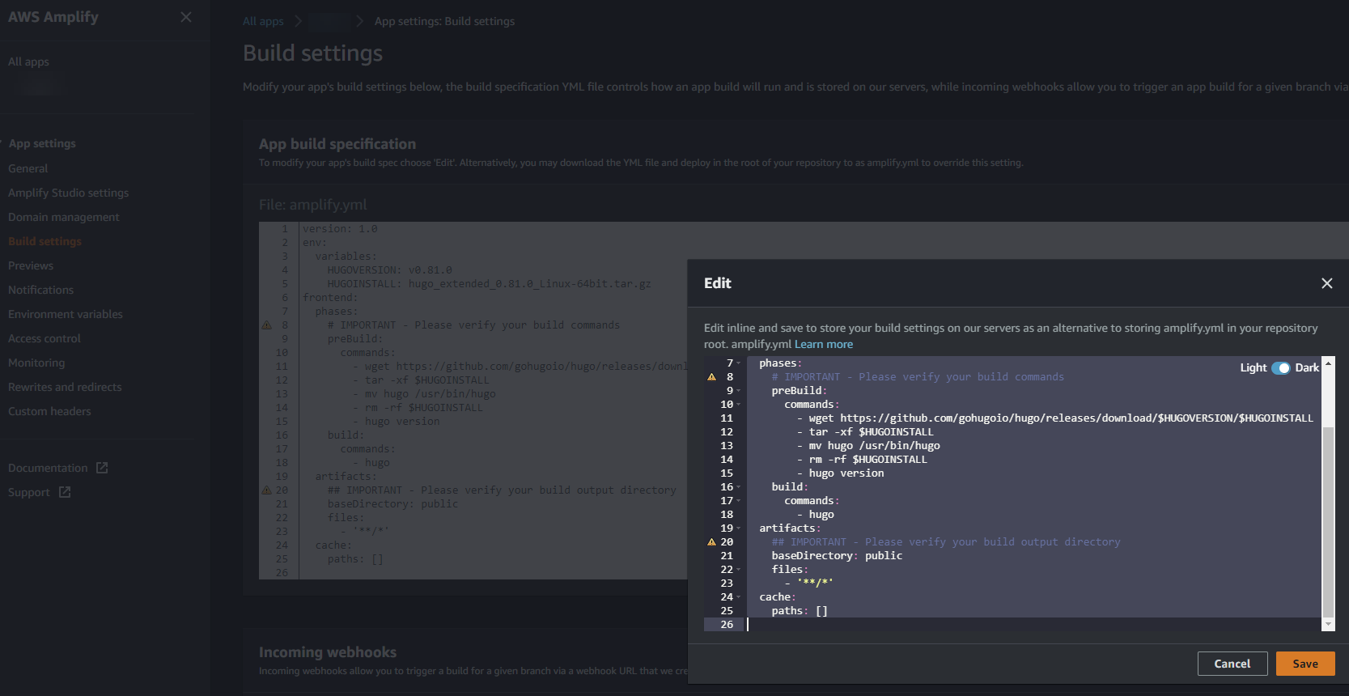Click 'rm -rf $HUGOINSTALL' line in editor
The height and width of the screenshot is (696, 1349).
click(x=862, y=460)
